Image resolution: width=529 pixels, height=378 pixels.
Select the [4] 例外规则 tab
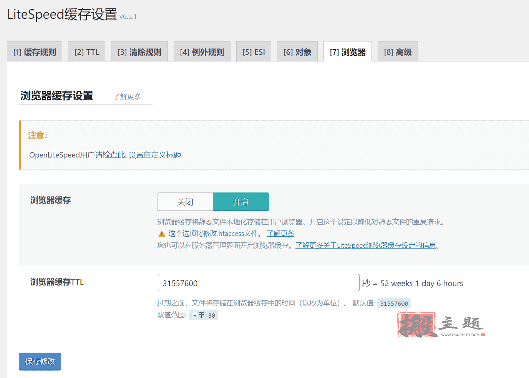pos(202,51)
